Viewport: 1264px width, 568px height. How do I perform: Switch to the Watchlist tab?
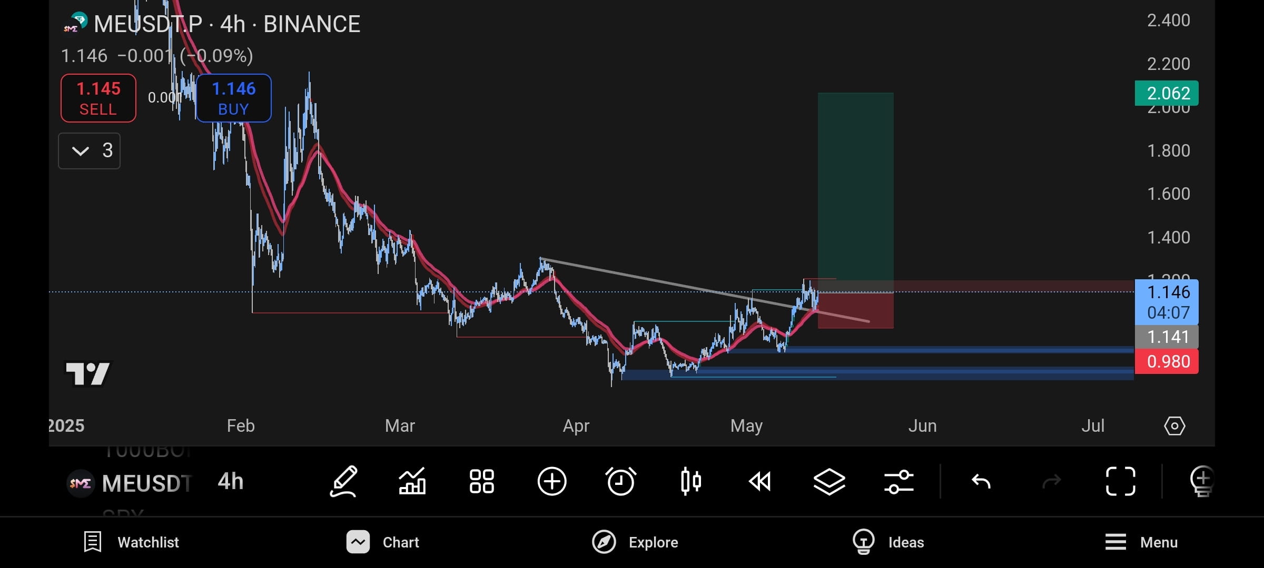pos(132,542)
